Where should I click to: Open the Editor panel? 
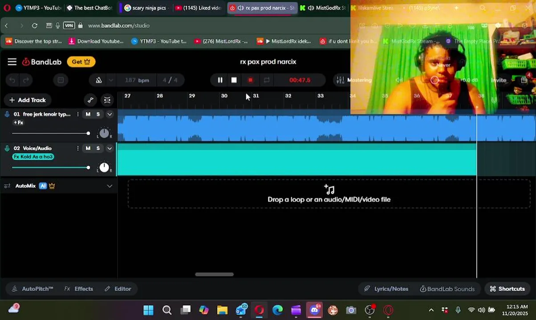(118, 289)
